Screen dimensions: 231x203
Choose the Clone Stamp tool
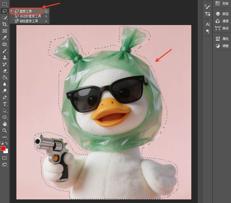pyautogui.click(x=5, y=57)
